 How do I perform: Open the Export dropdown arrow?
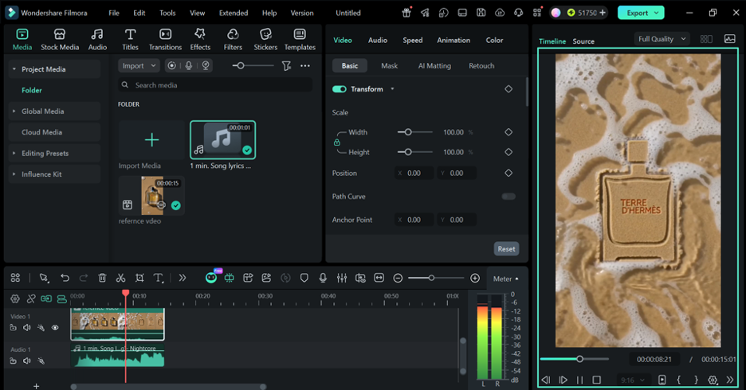[x=657, y=13]
